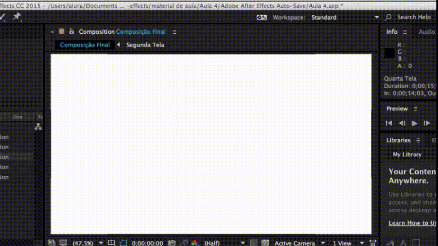Click Show Channel color management icon
Screen dimensions: 438x246
(195, 243)
